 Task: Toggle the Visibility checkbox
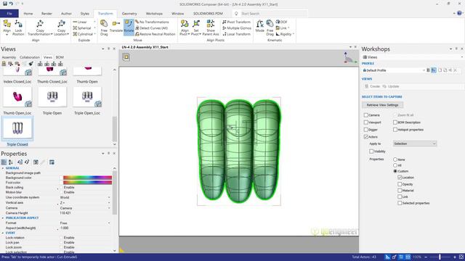(x=371, y=152)
